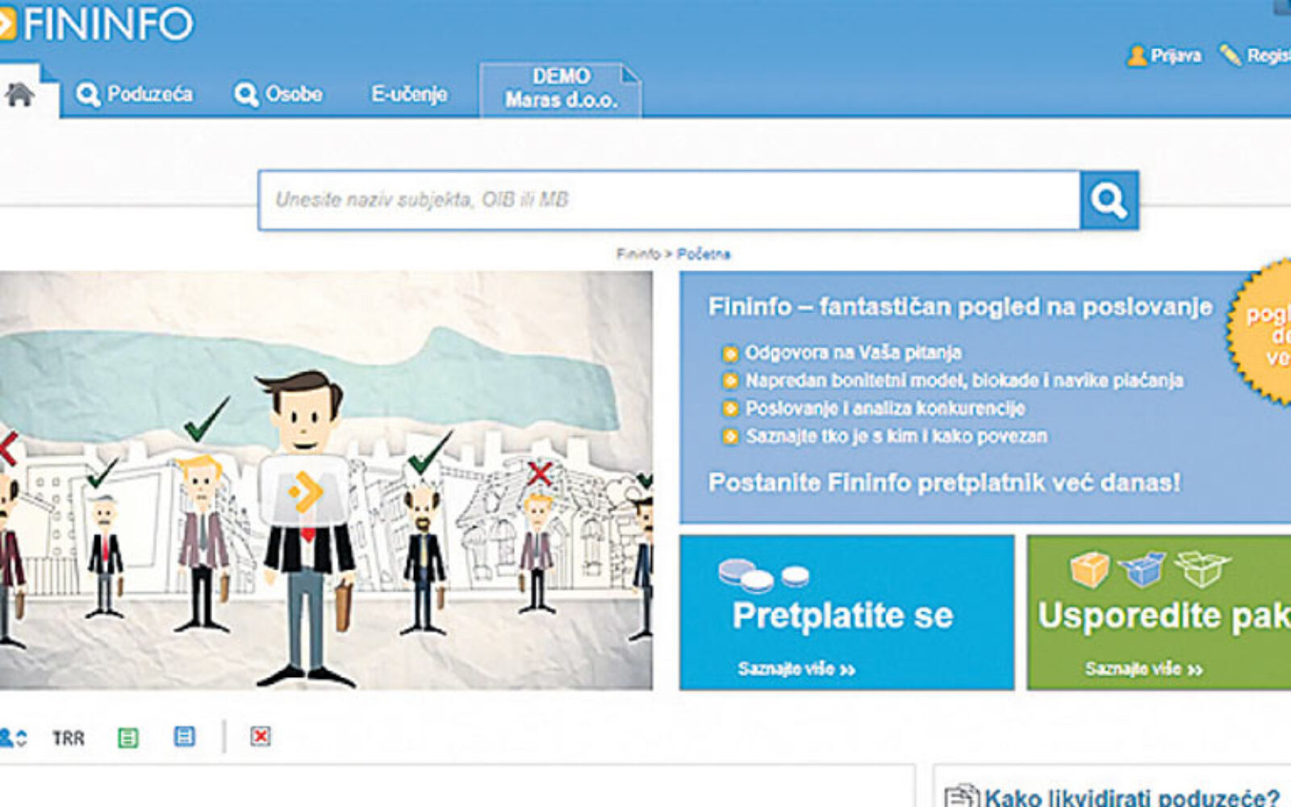Click the Prijava login link
The image size is (1291, 807).
pyautogui.click(x=1176, y=56)
